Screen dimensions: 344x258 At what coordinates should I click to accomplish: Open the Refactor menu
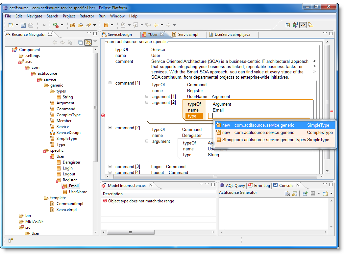[87, 16]
